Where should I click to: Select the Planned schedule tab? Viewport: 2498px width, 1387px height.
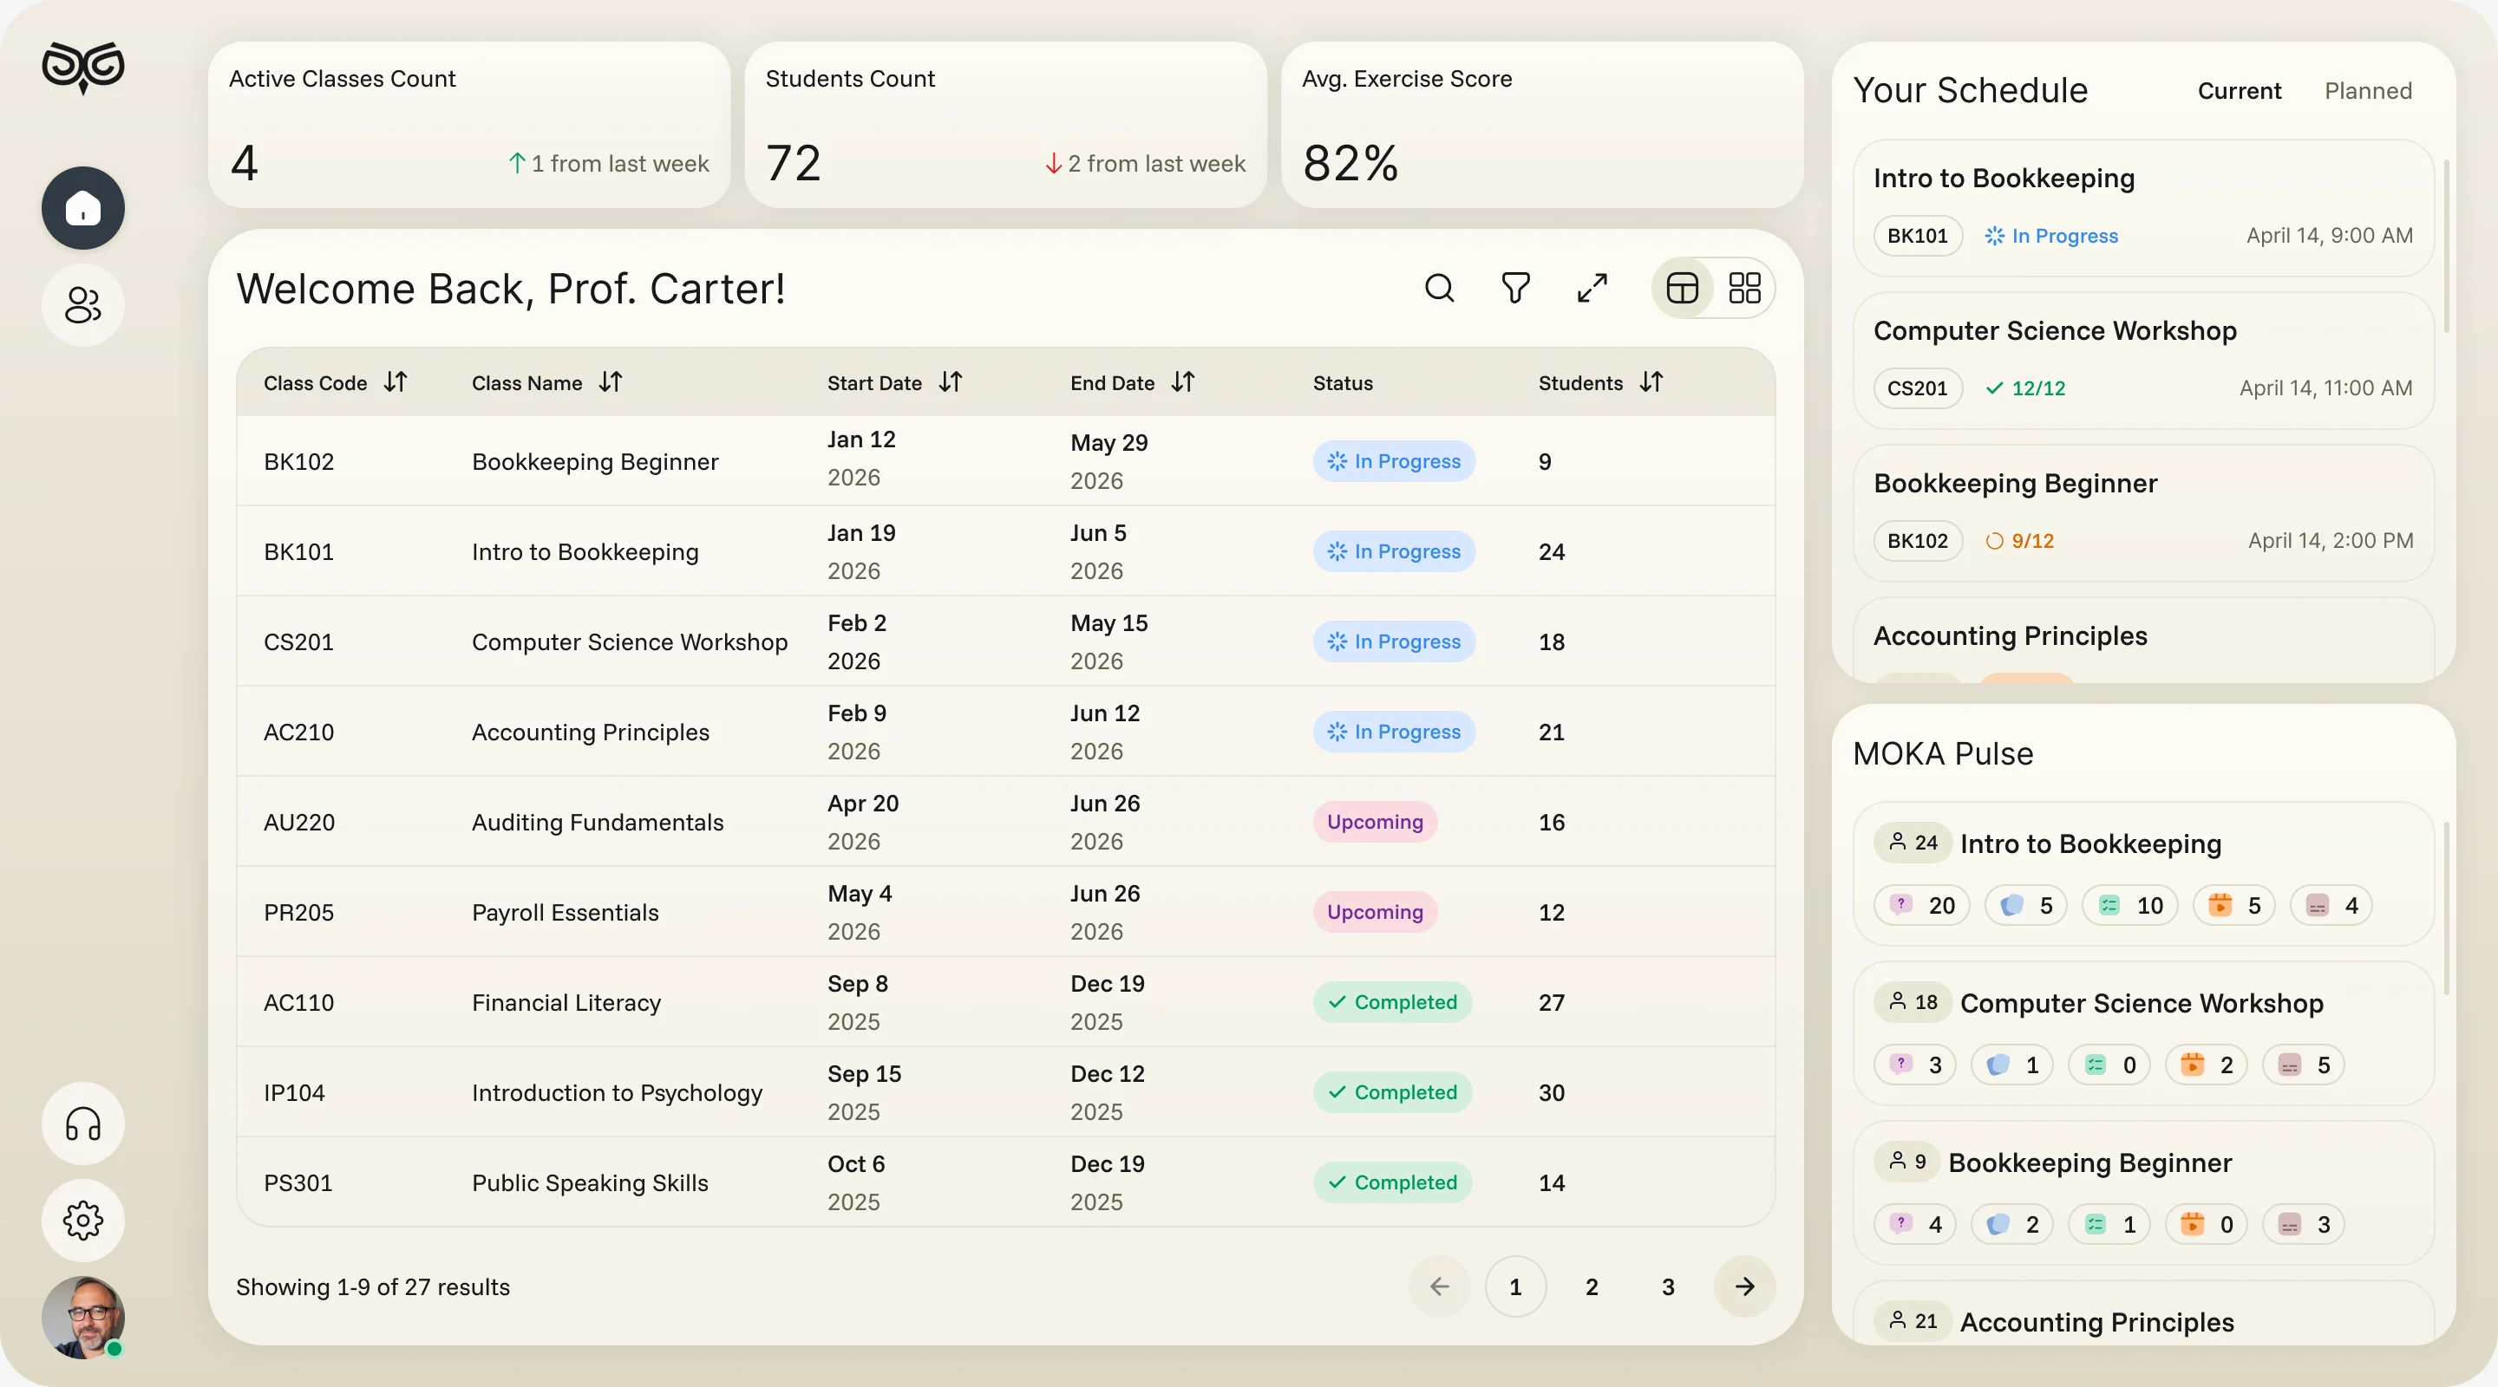(2368, 91)
